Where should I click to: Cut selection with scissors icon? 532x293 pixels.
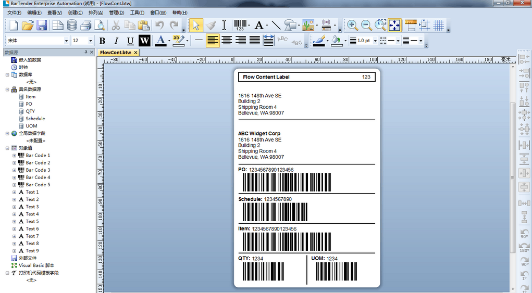coord(116,26)
